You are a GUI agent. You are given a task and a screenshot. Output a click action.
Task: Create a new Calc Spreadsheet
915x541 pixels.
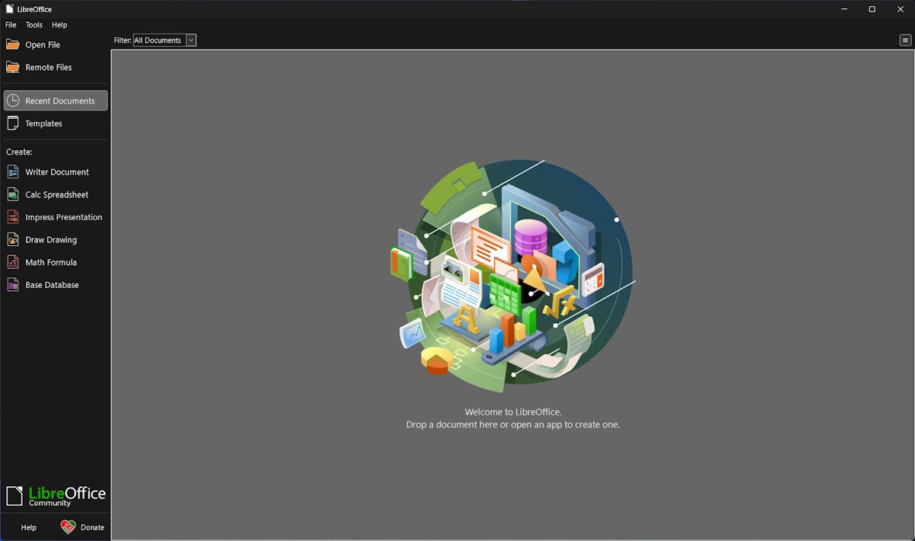click(x=56, y=194)
